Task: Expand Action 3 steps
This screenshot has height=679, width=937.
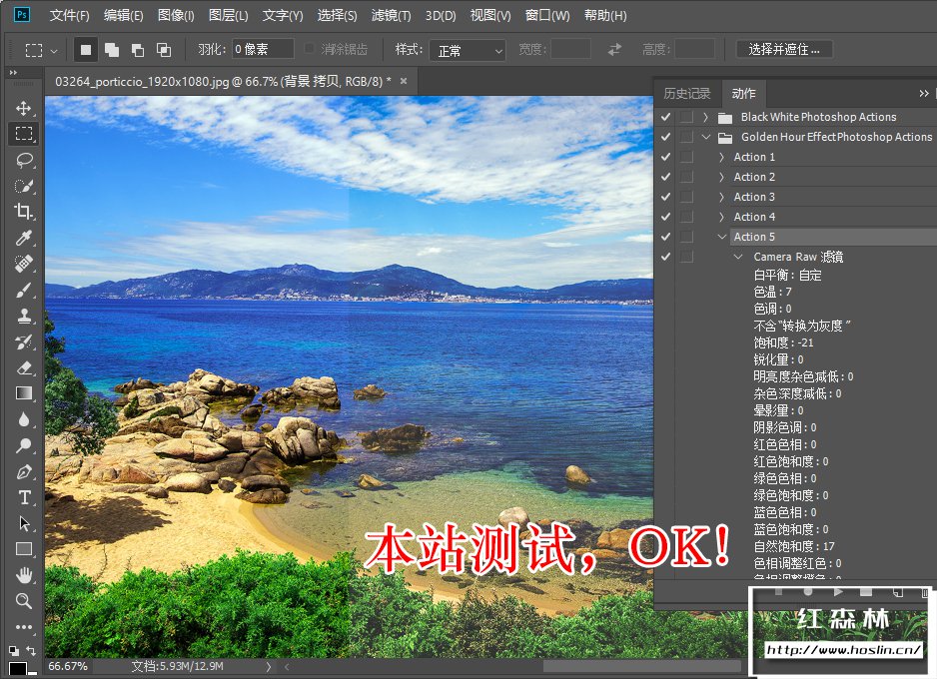Action: [x=721, y=197]
